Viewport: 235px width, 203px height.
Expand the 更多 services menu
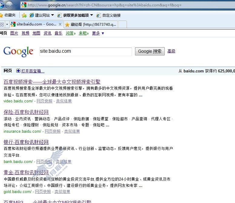tap(98, 33)
